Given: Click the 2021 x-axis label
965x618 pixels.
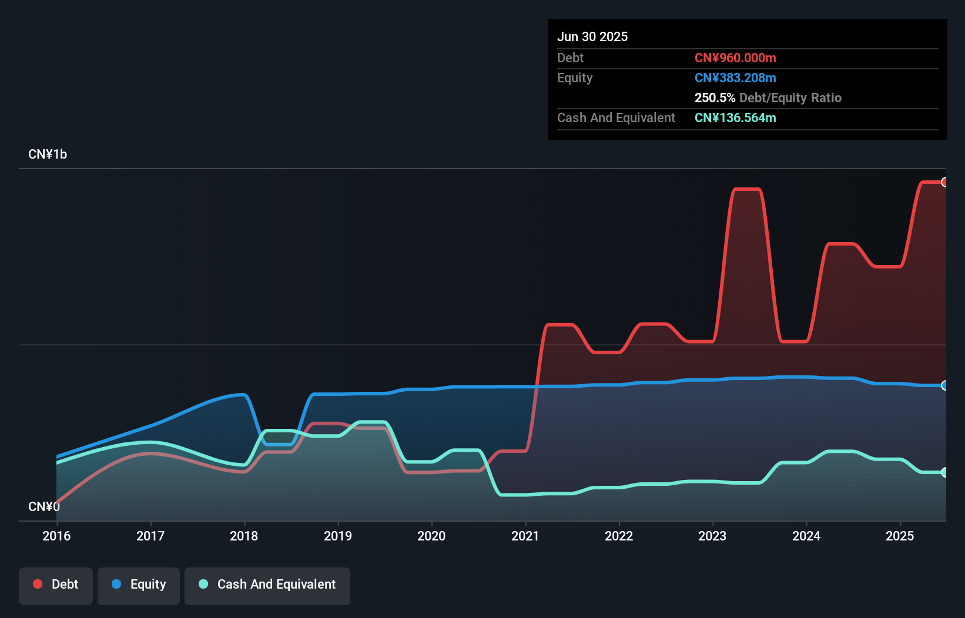Looking at the screenshot, I should tap(525, 536).
